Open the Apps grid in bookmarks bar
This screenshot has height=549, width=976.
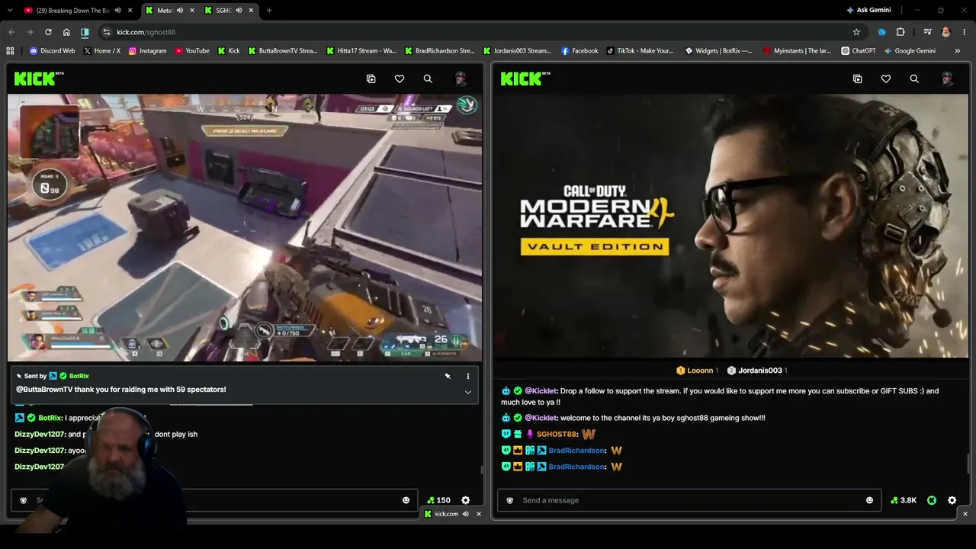[x=10, y=51]
